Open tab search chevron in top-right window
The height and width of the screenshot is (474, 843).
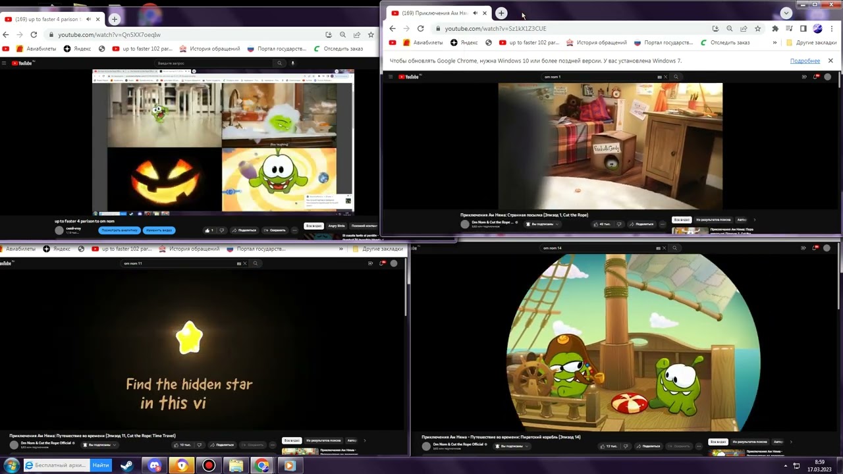pos(786,13)
